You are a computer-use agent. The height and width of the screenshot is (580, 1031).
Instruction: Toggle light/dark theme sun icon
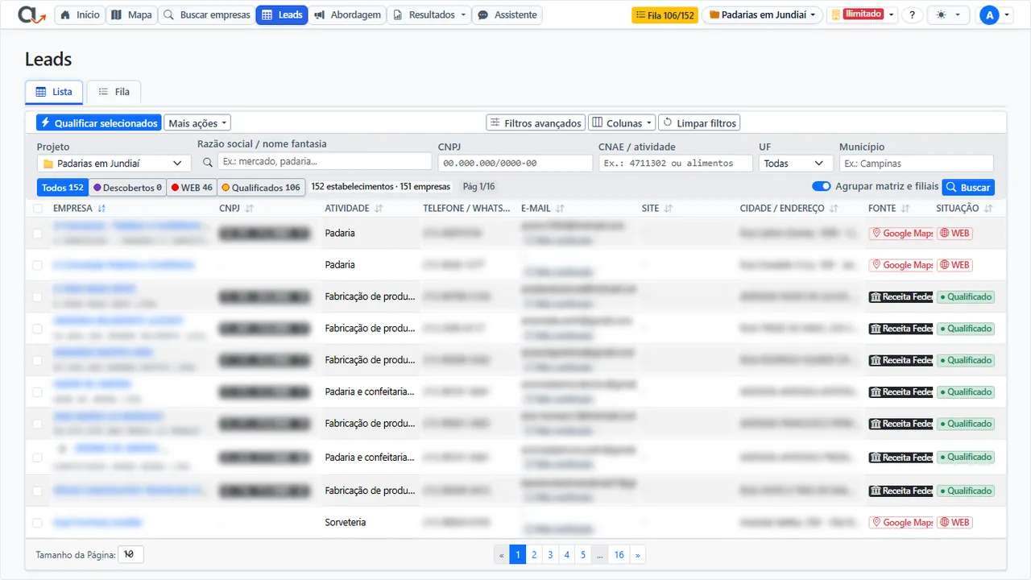pyautogui.click(x=949, y=14)
